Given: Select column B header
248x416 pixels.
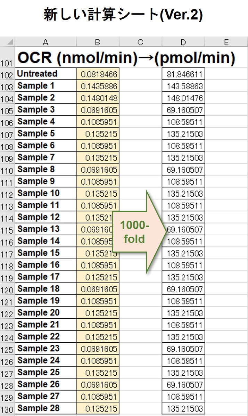Looking at the screenshot, I should coord(98,42).
